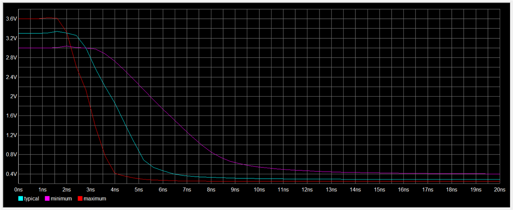Screen dimensions: 513x210
Task: Select the 'minimum' legend label
Action: pos(61,199)
